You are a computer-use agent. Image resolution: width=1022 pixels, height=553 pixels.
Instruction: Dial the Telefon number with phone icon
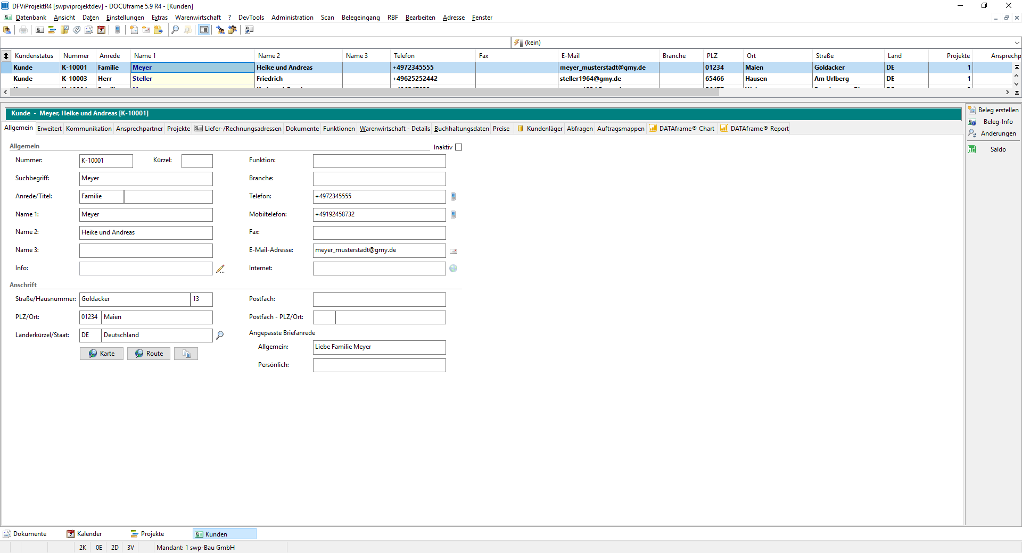point(454,197)
